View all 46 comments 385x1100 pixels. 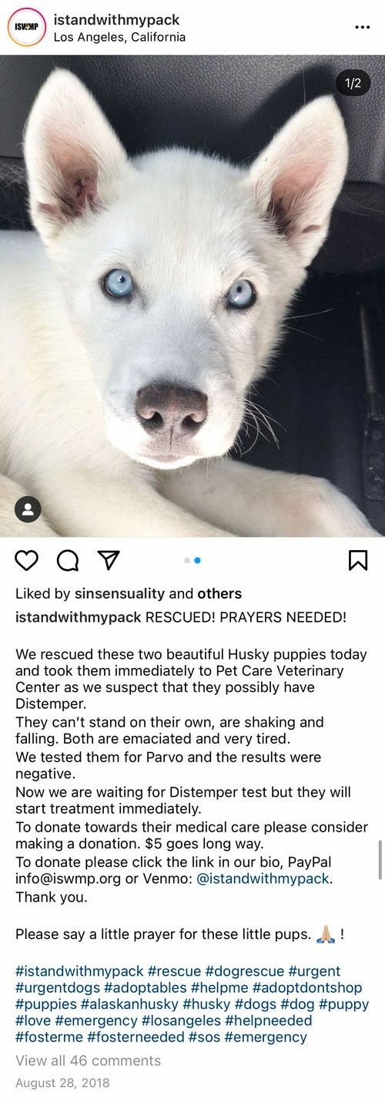pyautogui.click(x=89, y=1061)
